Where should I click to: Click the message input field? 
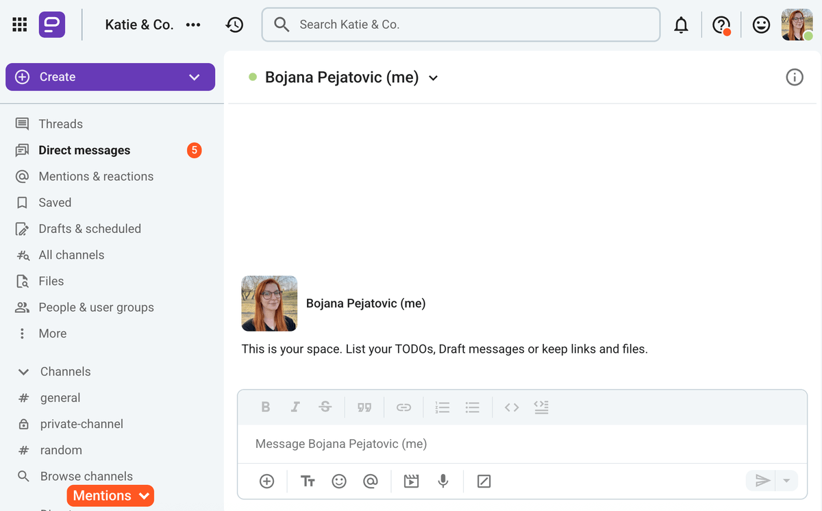coord(521,444)
